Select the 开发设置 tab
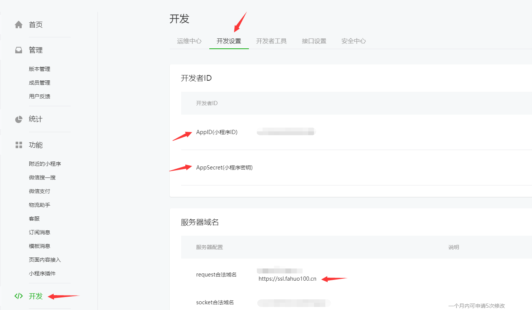This screenshot has height=310, width=532. coord(229,41)
